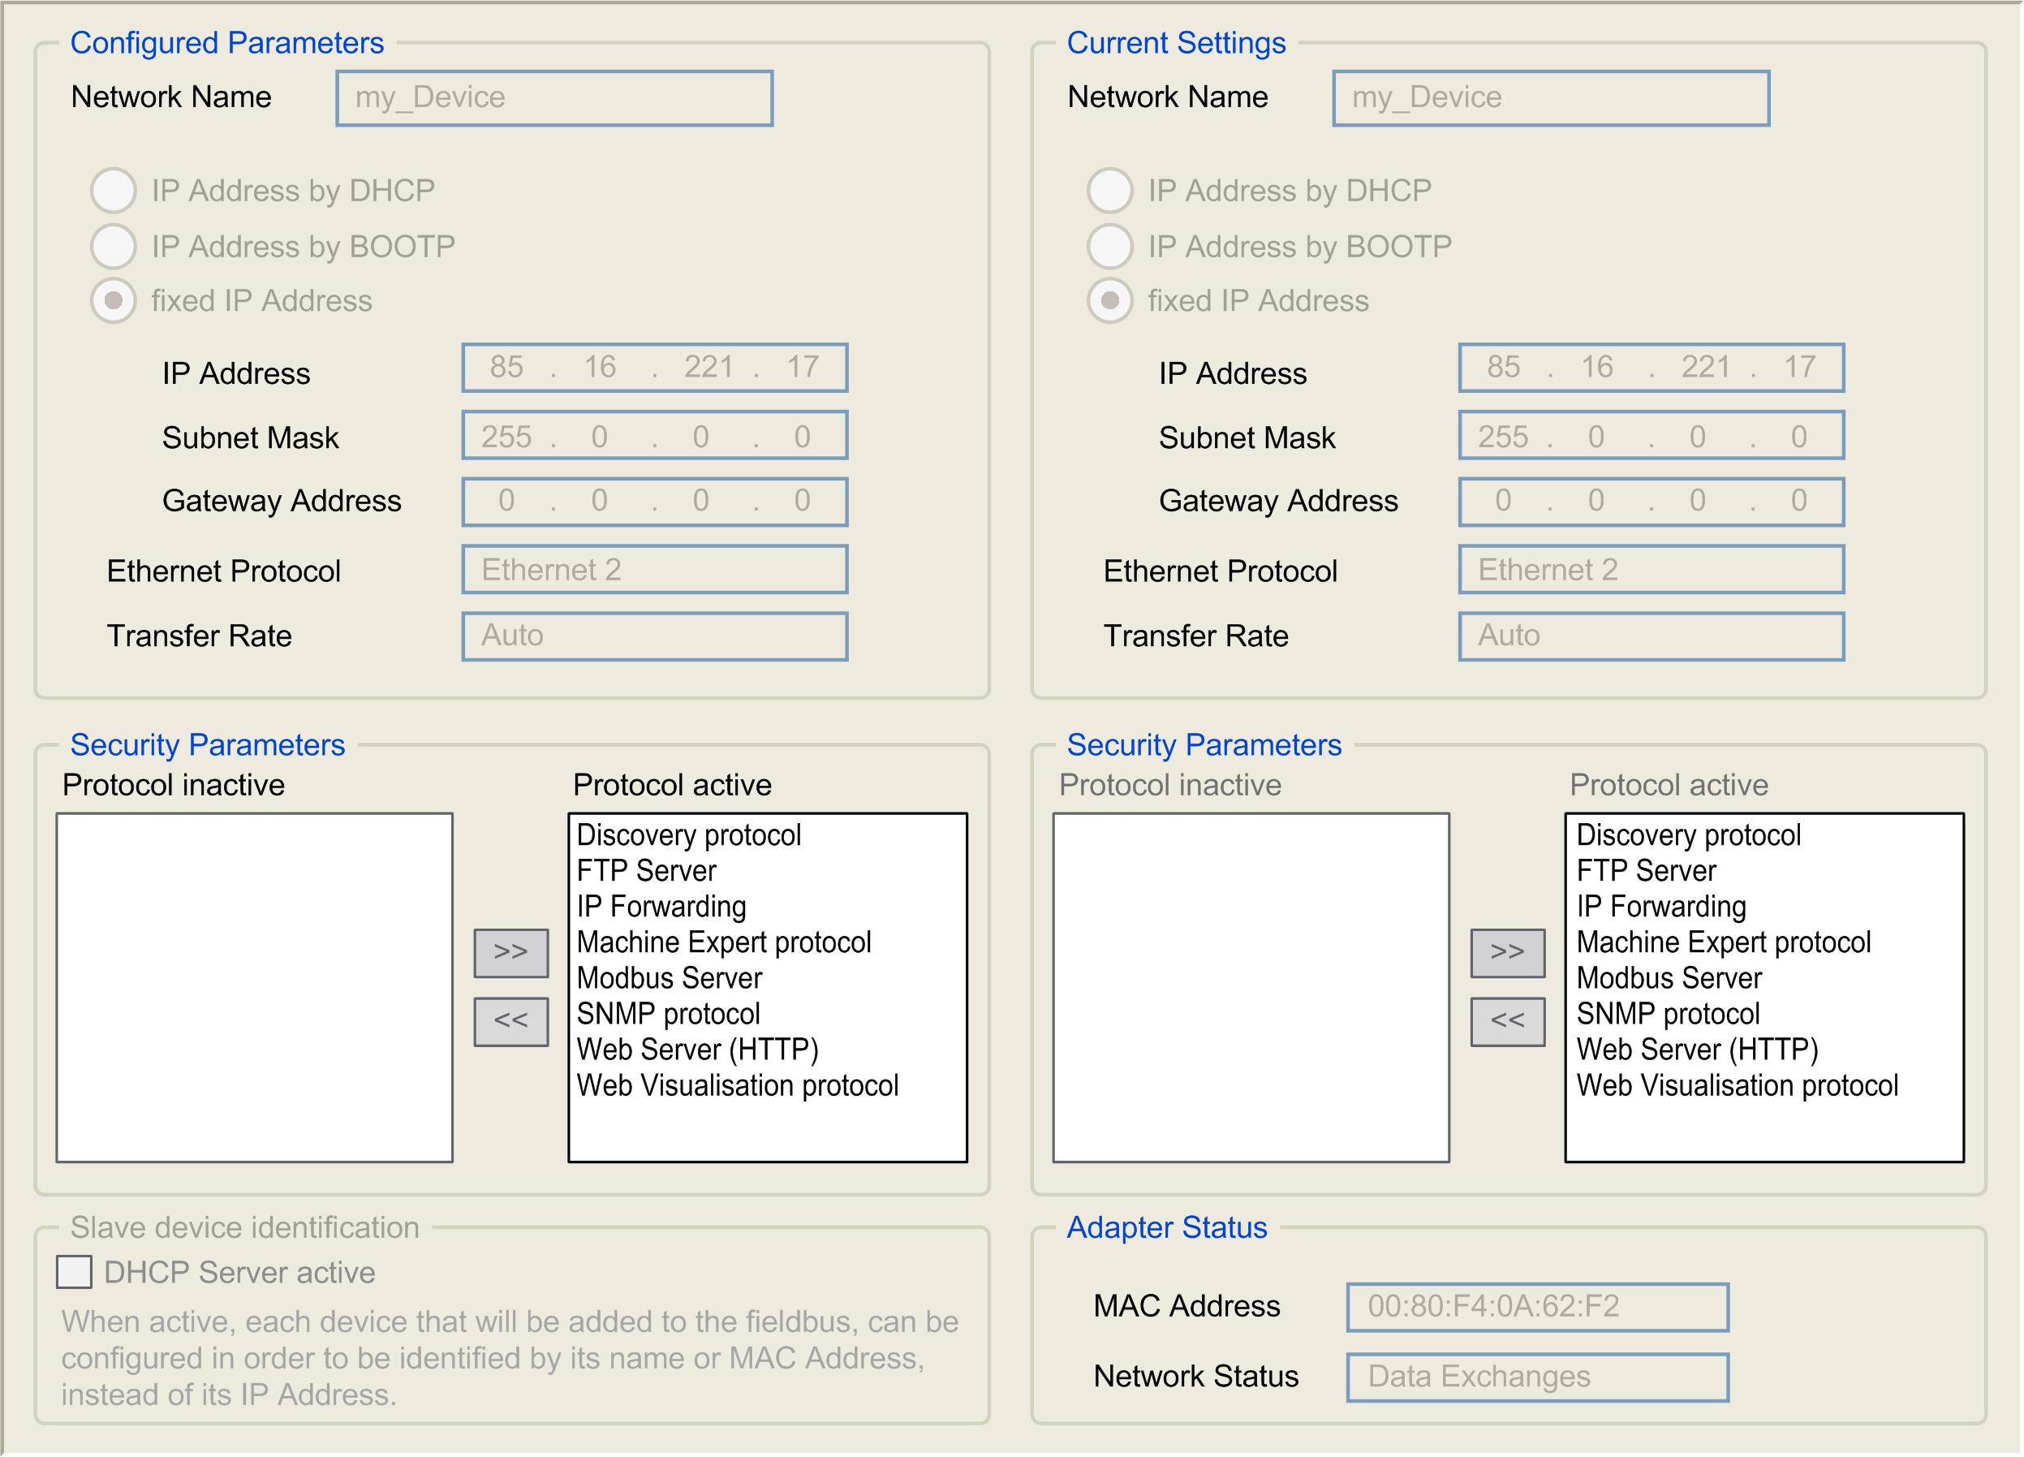Image resolution: width=2024 pixels, height=1457 pixels.
Task: Click << button in configured Security Parameters
Action: (x=511, y=1022)
